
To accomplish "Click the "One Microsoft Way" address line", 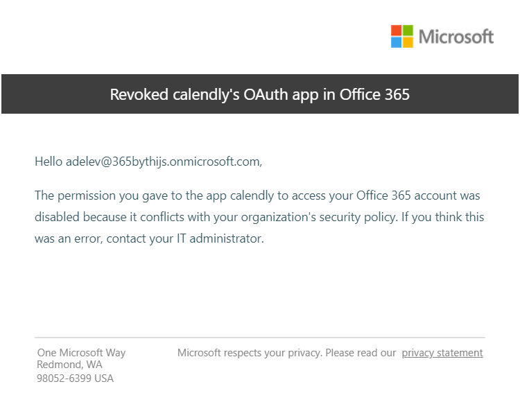I will point(81,353).
